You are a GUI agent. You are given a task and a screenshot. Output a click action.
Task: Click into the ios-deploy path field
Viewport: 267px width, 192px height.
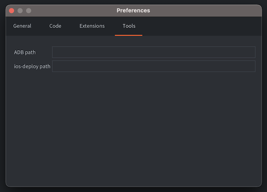point(154,66)
